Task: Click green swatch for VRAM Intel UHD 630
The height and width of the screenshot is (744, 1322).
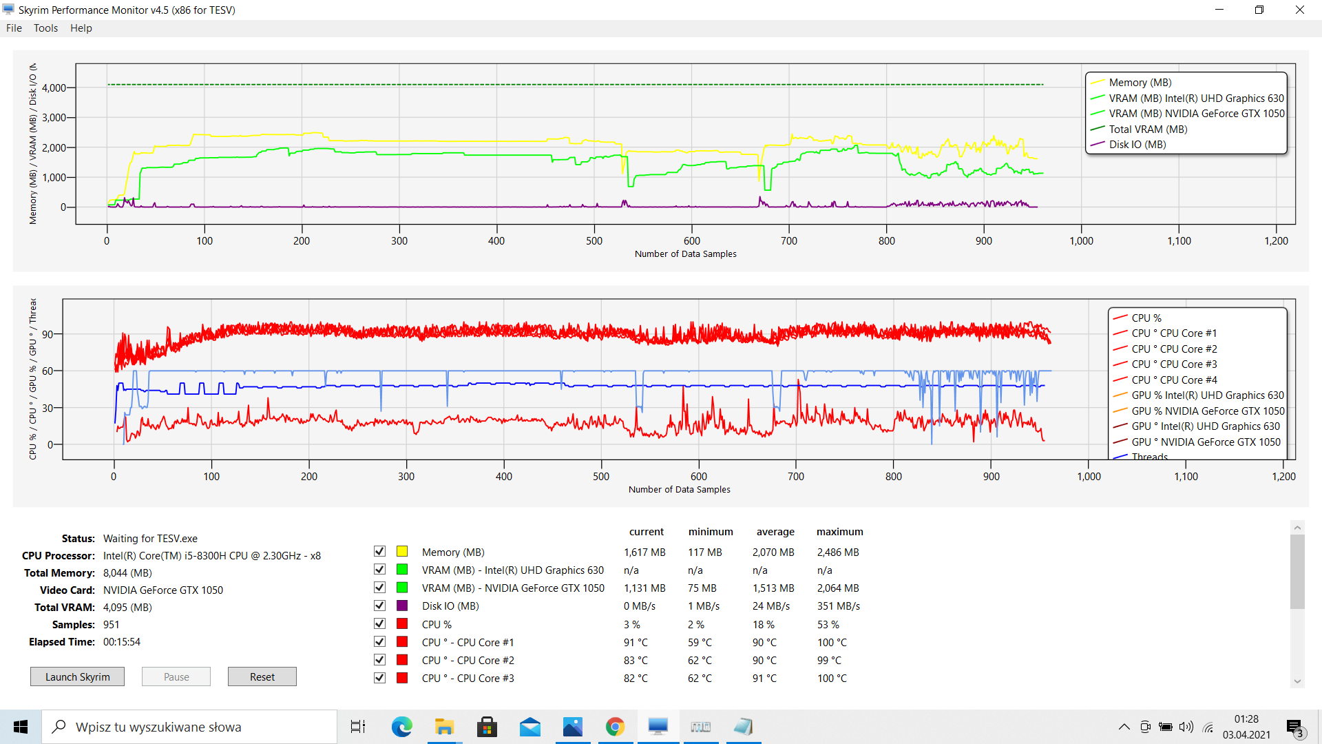Action: 402,570
